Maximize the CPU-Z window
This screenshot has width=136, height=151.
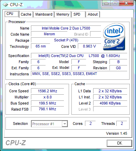coord(115,3)
